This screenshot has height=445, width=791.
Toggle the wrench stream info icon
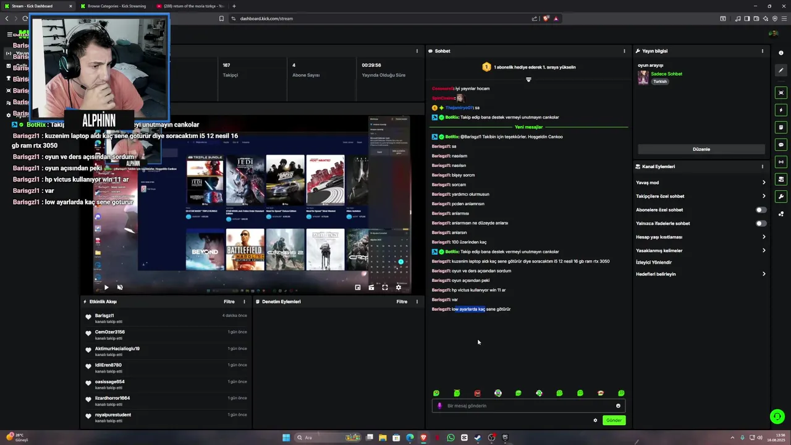click(781, 197)
